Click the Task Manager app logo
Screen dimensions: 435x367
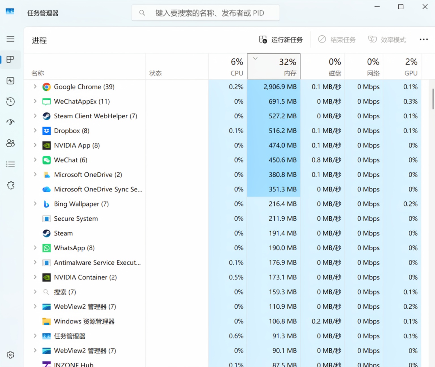[x=10, y=12]
